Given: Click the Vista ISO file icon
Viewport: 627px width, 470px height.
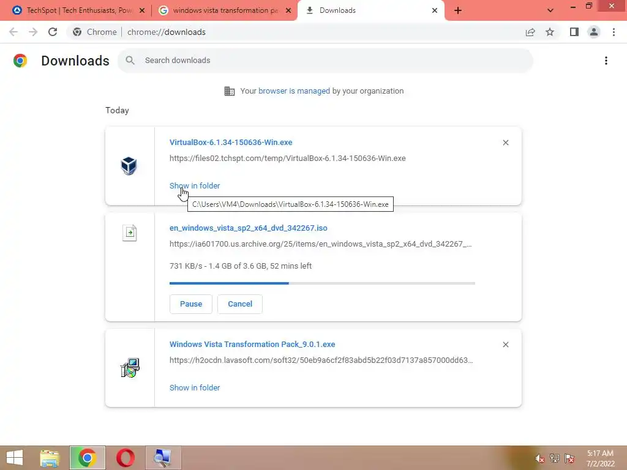Looking at the screenshot, I should click(130, 233).
